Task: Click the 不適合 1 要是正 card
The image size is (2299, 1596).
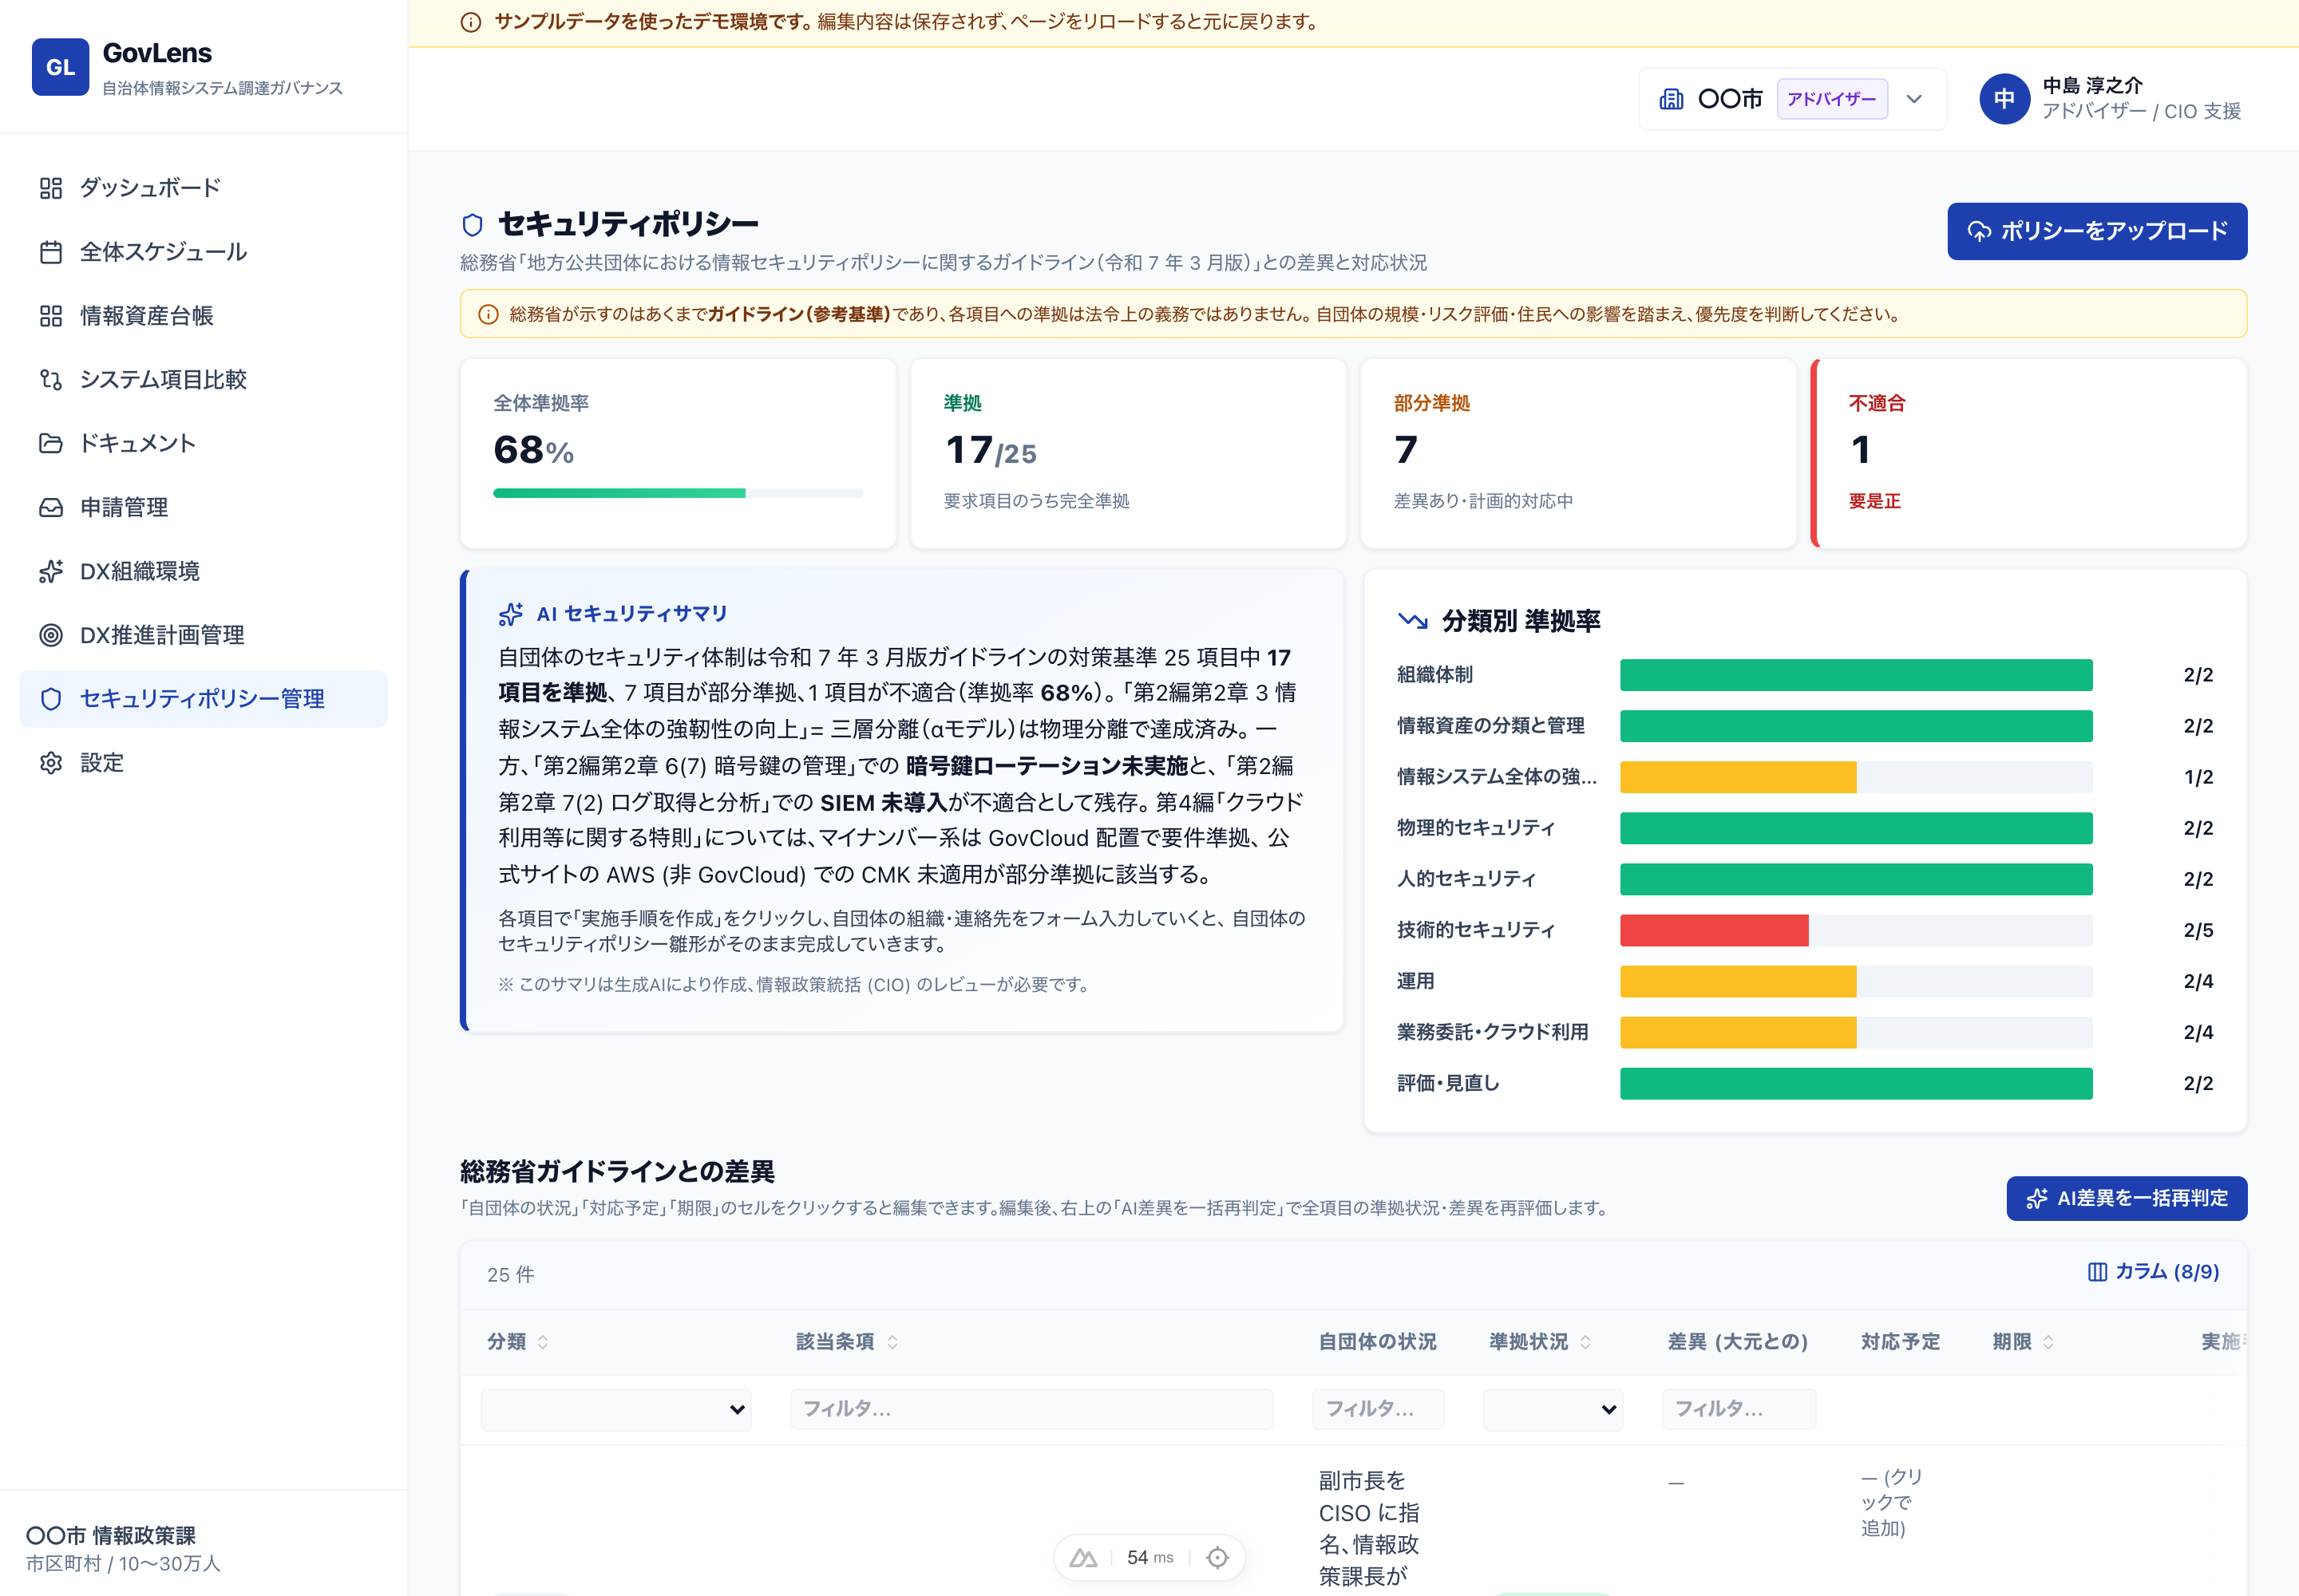Action: click(x=2030, y=454)
